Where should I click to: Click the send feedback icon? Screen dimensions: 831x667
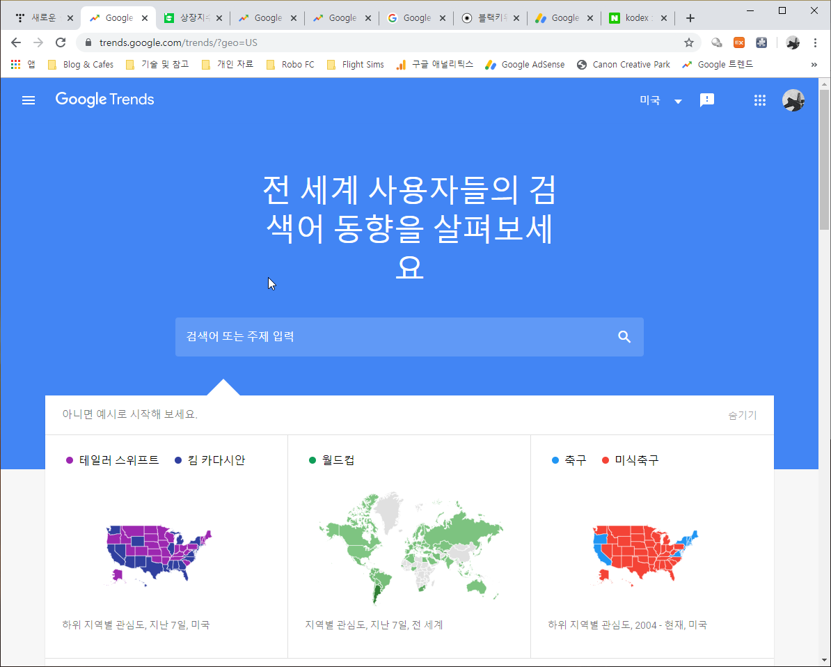pos(707,100)
